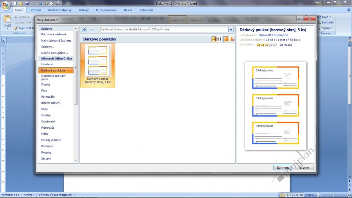The width and height of the screenshot is (352, 198).
Task: Click Previous Page double-arrow button
Action: (350, 181)
